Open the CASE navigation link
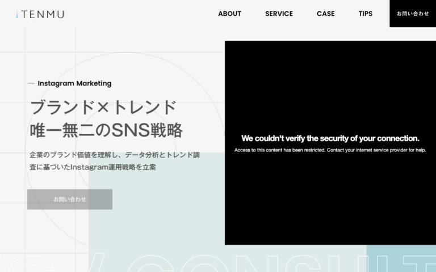 [x=326, y=14]
